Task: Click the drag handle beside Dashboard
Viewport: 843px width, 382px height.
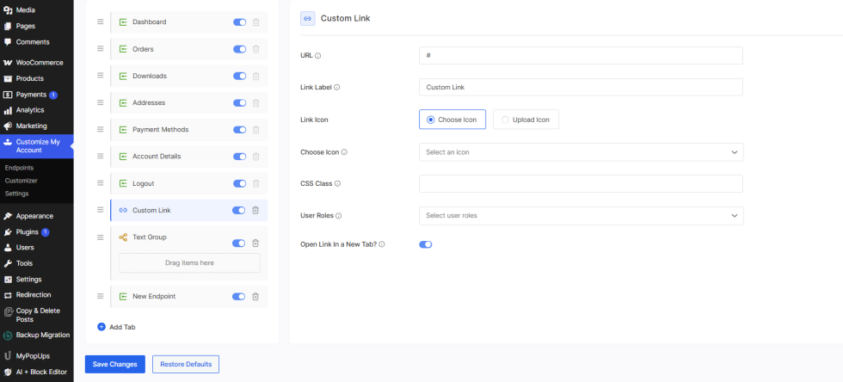Action: [101, 22]
